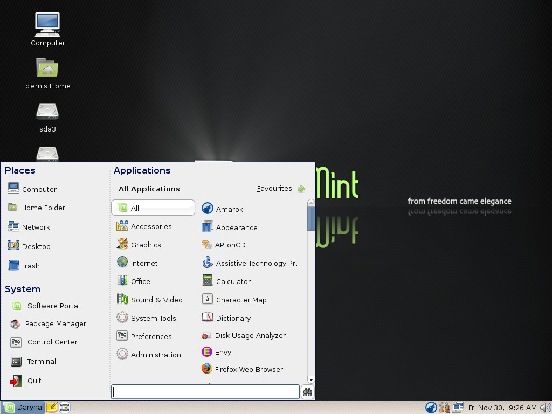Click the clock showing Fri Nov 30, 9:26 AM
Viewport: 552px width, 414px height.
(502, 408)
